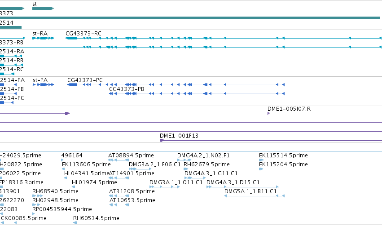
Task: Select the CG43373-PC label
Action: (85, 80)
